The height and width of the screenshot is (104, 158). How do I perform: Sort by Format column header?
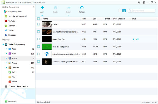point(107,19)
